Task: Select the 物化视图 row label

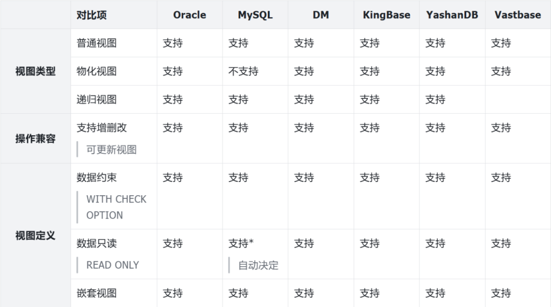Action: coord(96,71)
